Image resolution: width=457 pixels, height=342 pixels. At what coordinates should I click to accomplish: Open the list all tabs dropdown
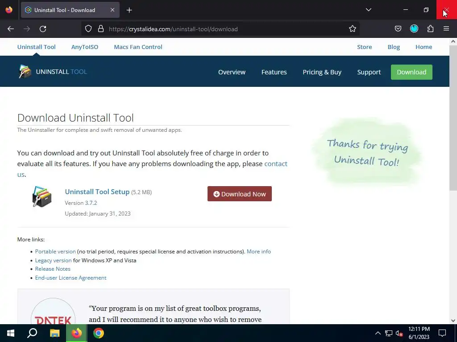(x=368, y=10)
